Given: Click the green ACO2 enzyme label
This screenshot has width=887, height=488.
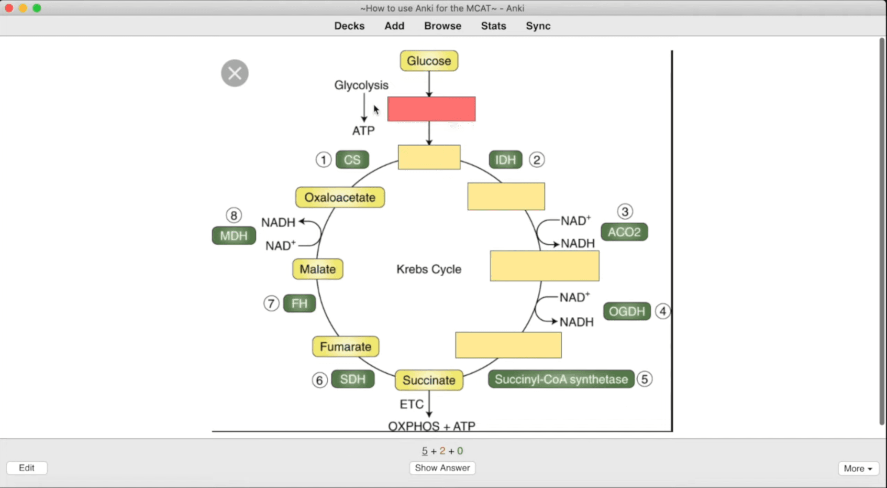Looking at the screenshot, I should point(624,232).
